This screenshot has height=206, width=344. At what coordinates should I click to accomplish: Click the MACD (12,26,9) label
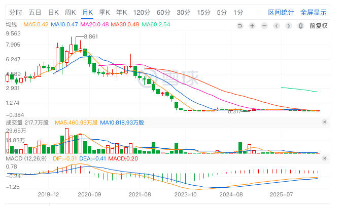click(x=26, y=158)
